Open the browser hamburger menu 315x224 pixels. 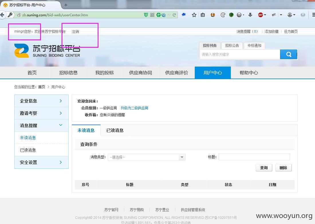313,15
